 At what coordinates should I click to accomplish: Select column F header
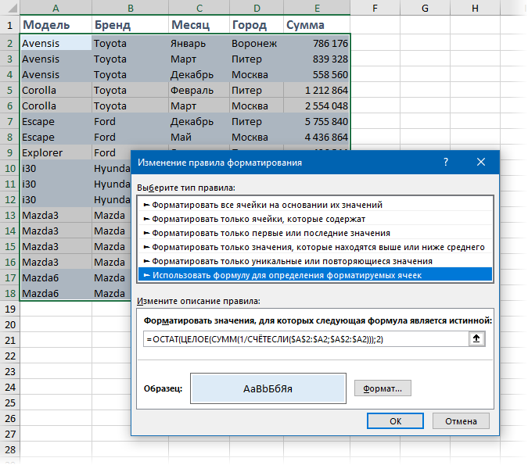pyautogui.click(x=375, y=7)
